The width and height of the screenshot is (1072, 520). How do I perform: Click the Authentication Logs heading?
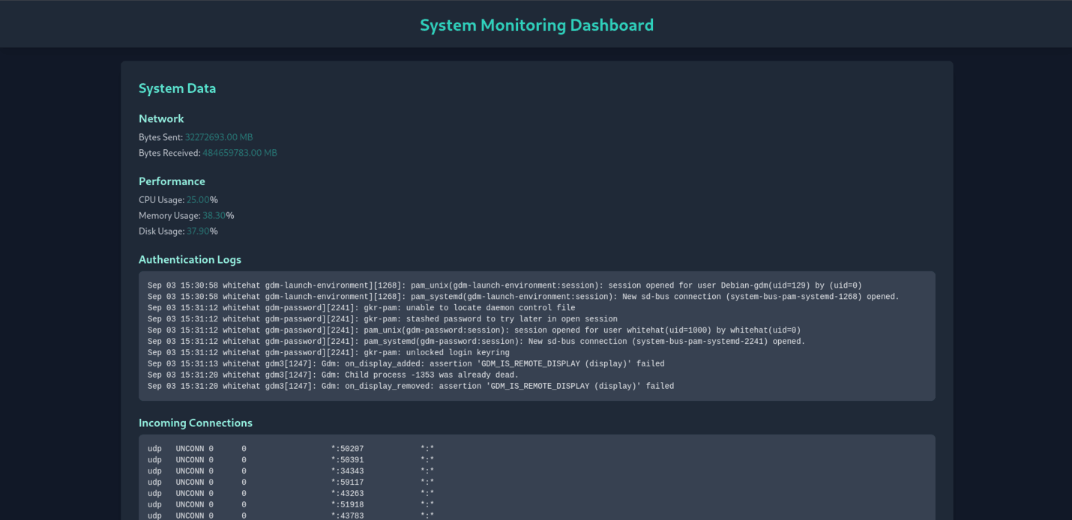tap(190, 259)
